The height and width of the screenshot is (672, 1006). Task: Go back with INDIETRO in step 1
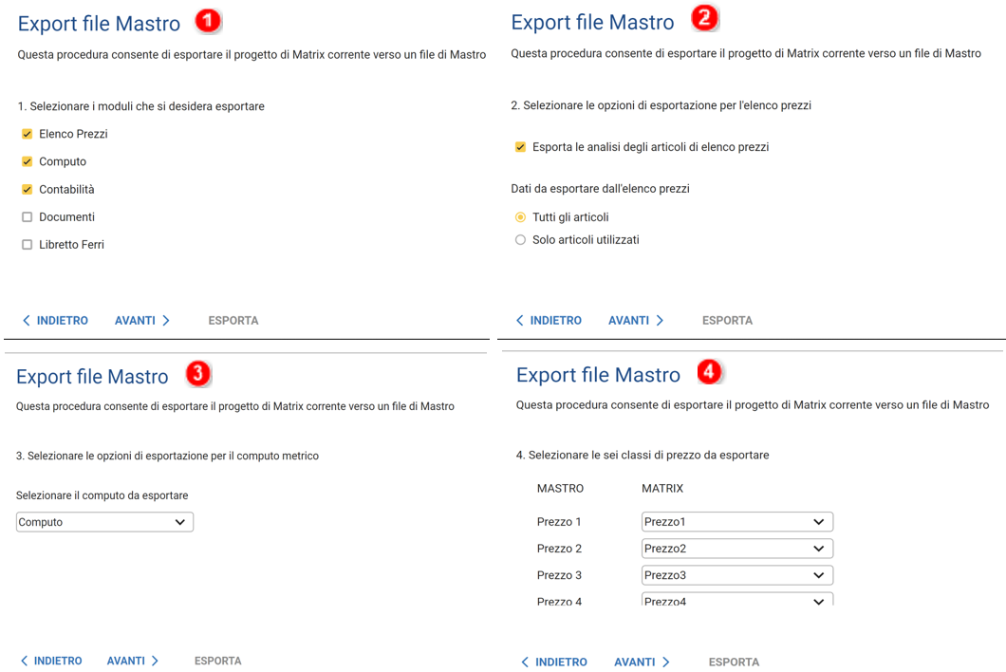(55, 321)
